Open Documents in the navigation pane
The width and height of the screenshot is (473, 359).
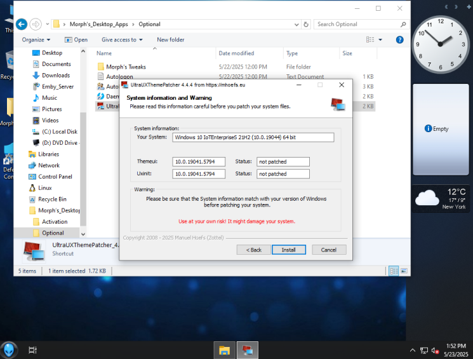(56, 64)
